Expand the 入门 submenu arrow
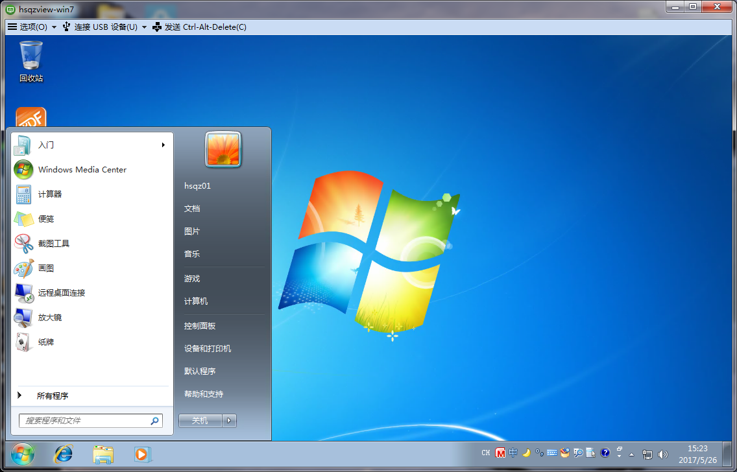The image size is (737, 472). point(163,145)
